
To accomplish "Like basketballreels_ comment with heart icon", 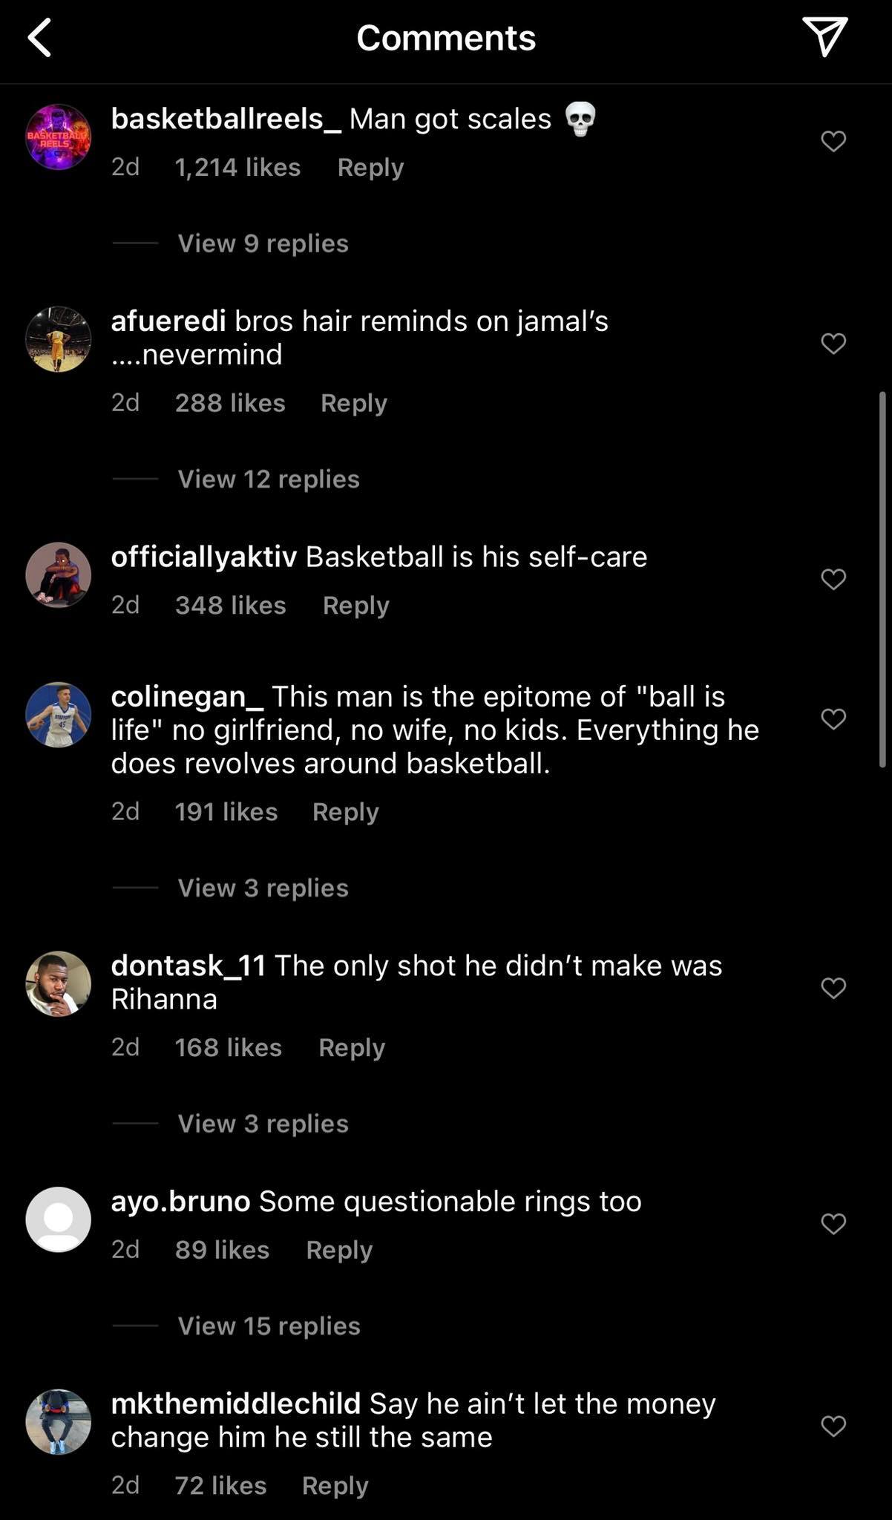I will tap(833, 141).
